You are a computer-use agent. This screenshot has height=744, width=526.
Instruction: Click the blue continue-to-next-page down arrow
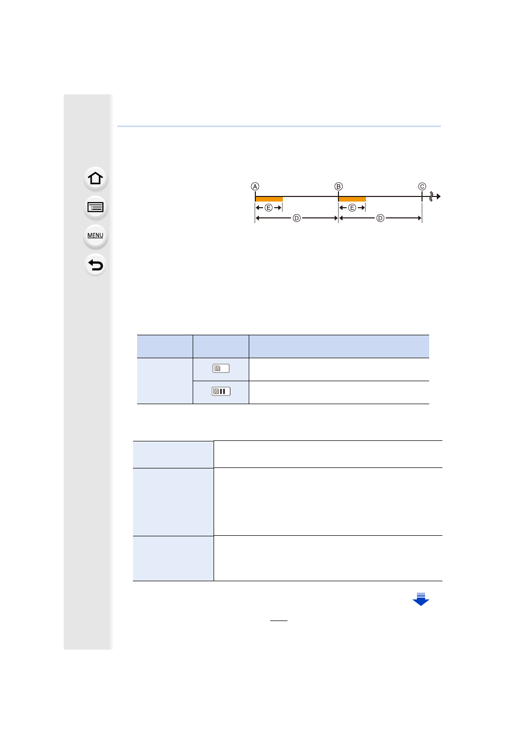(x=420, y=600)
